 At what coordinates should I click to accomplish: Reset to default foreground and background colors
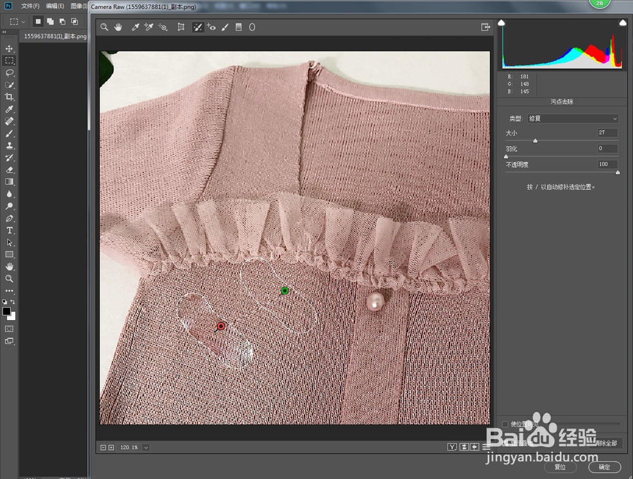(4, 302)
